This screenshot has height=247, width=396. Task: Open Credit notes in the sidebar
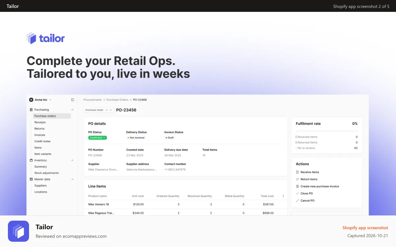[42, 141]
